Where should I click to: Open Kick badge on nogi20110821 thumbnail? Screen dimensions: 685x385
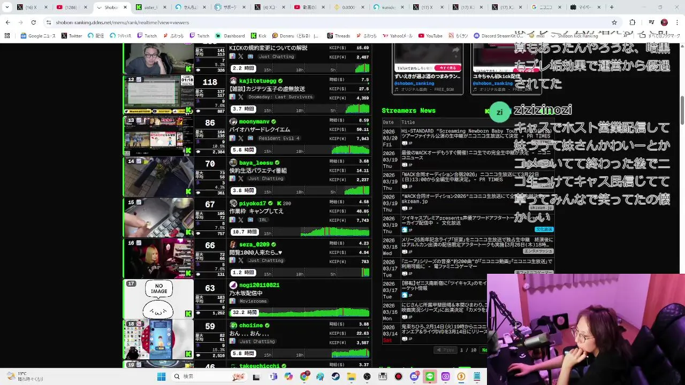[188, 314]
